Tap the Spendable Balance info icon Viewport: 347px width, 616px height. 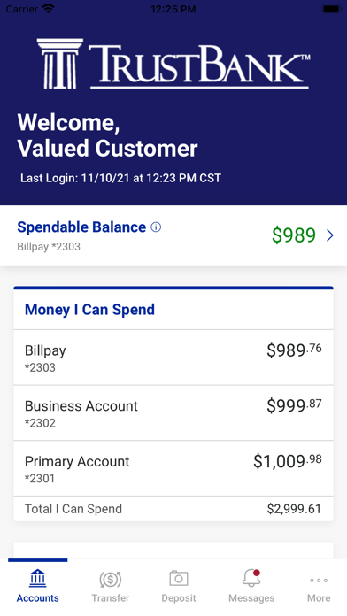(156, 227)
